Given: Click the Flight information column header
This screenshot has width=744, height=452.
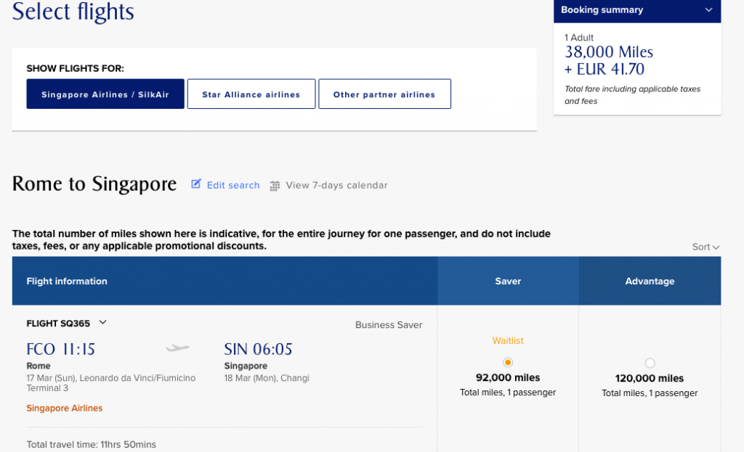Looking at the screenshot, I should click(x=67, y=281).
